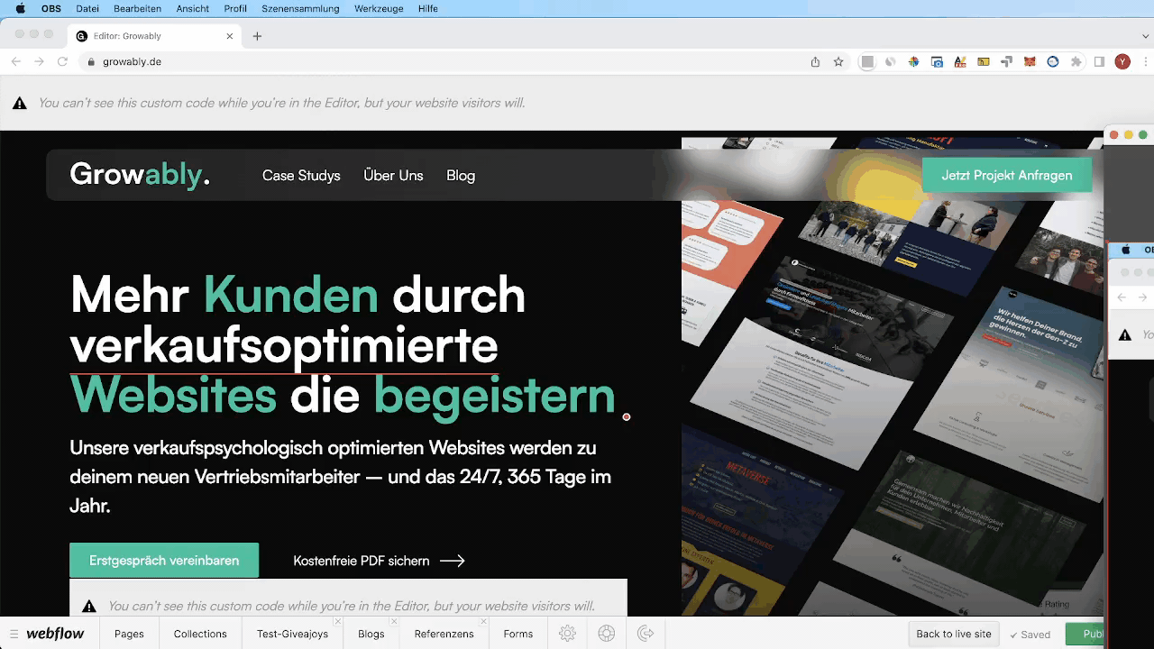The width and height of the screenshot is (1154, 649).
Task: Click Kostenfreie PDF sichern link
Action: coord(380,561)
